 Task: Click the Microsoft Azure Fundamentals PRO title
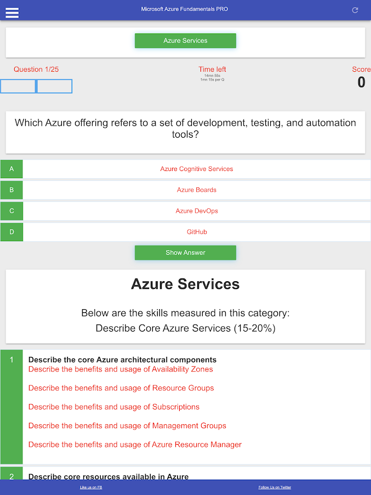click(x=184, y=9)
